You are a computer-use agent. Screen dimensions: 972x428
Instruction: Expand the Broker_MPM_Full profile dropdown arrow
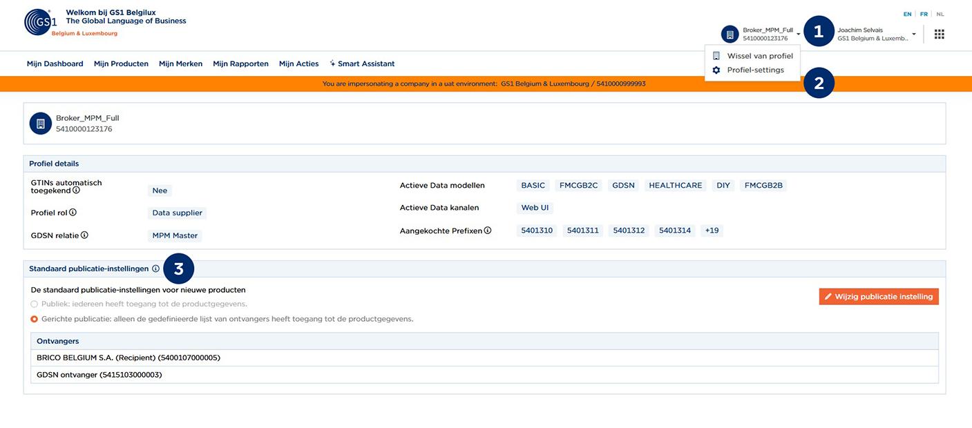click(x=798, y=34)
